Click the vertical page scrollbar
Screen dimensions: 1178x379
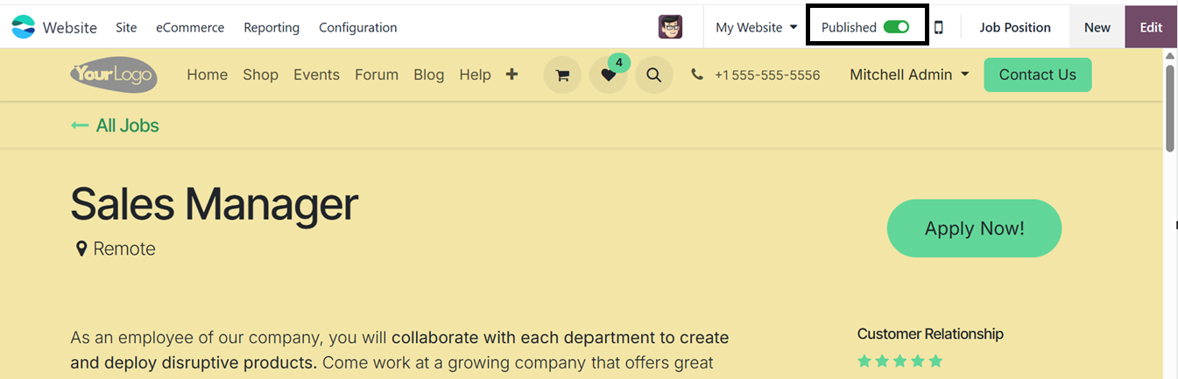pyautogui.click(x=1169, y=105)
